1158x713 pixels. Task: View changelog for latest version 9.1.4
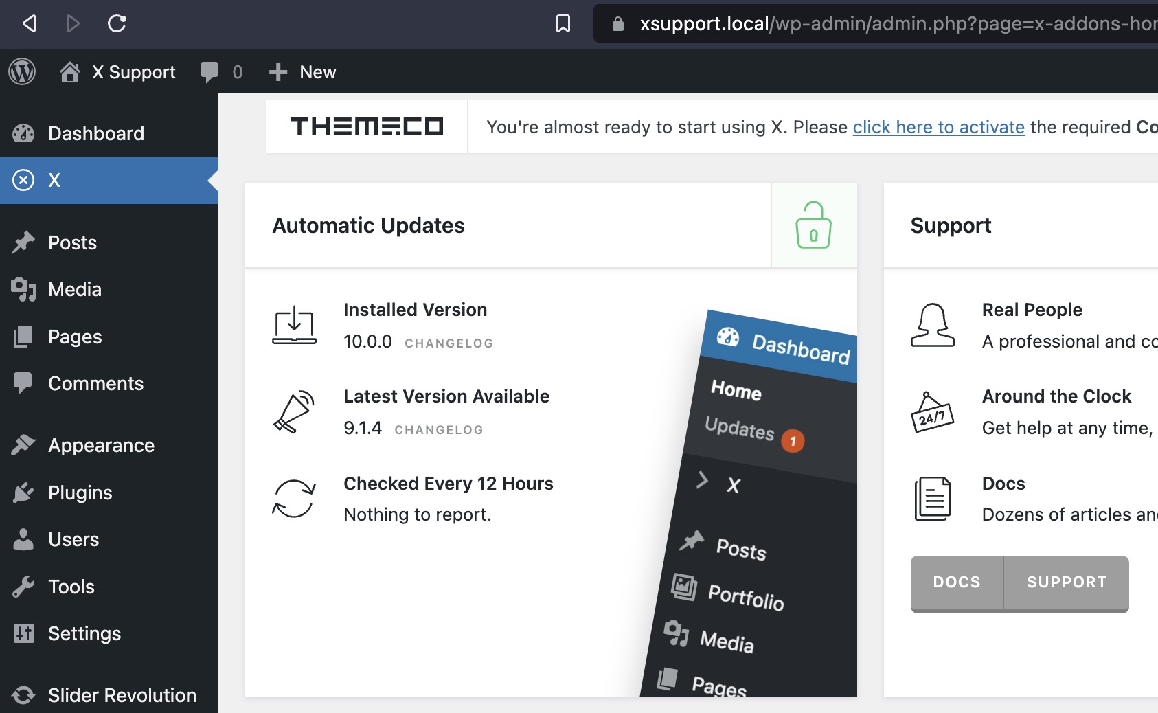click(x=438, y=430)
